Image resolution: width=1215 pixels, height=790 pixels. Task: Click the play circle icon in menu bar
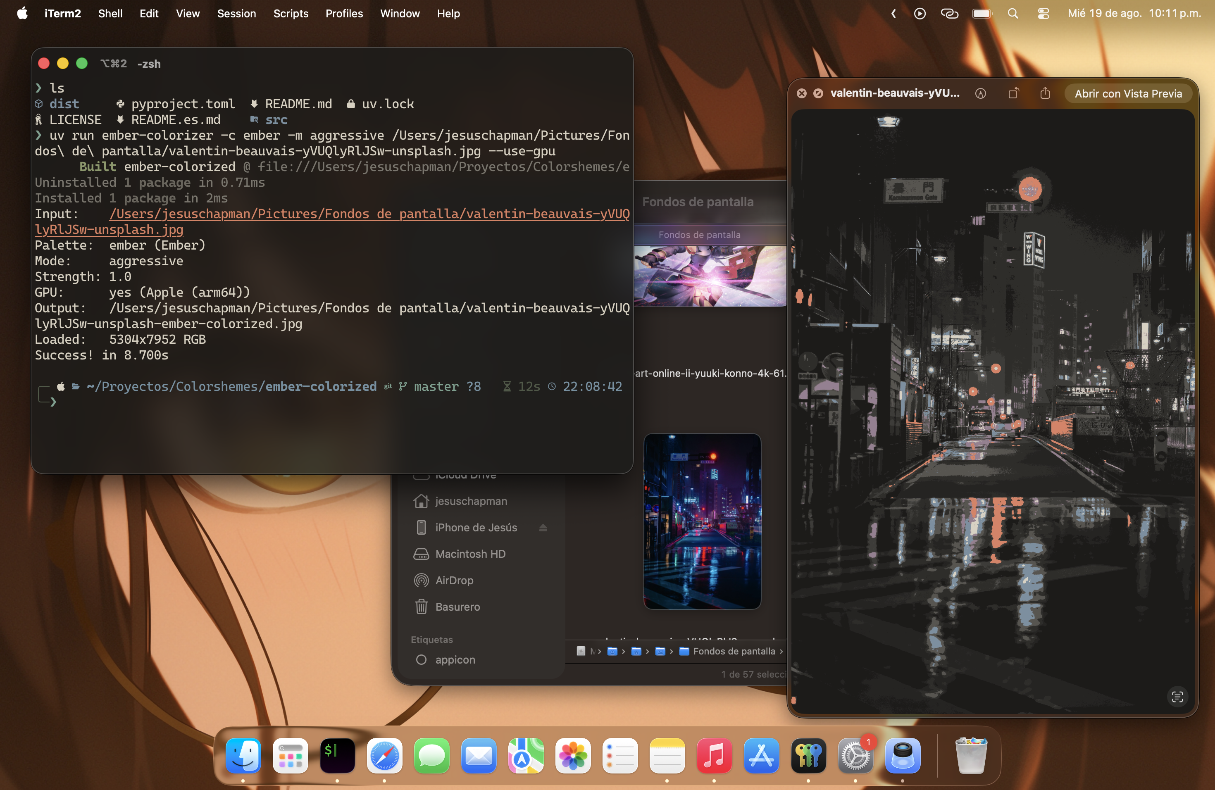coord(920,14)
